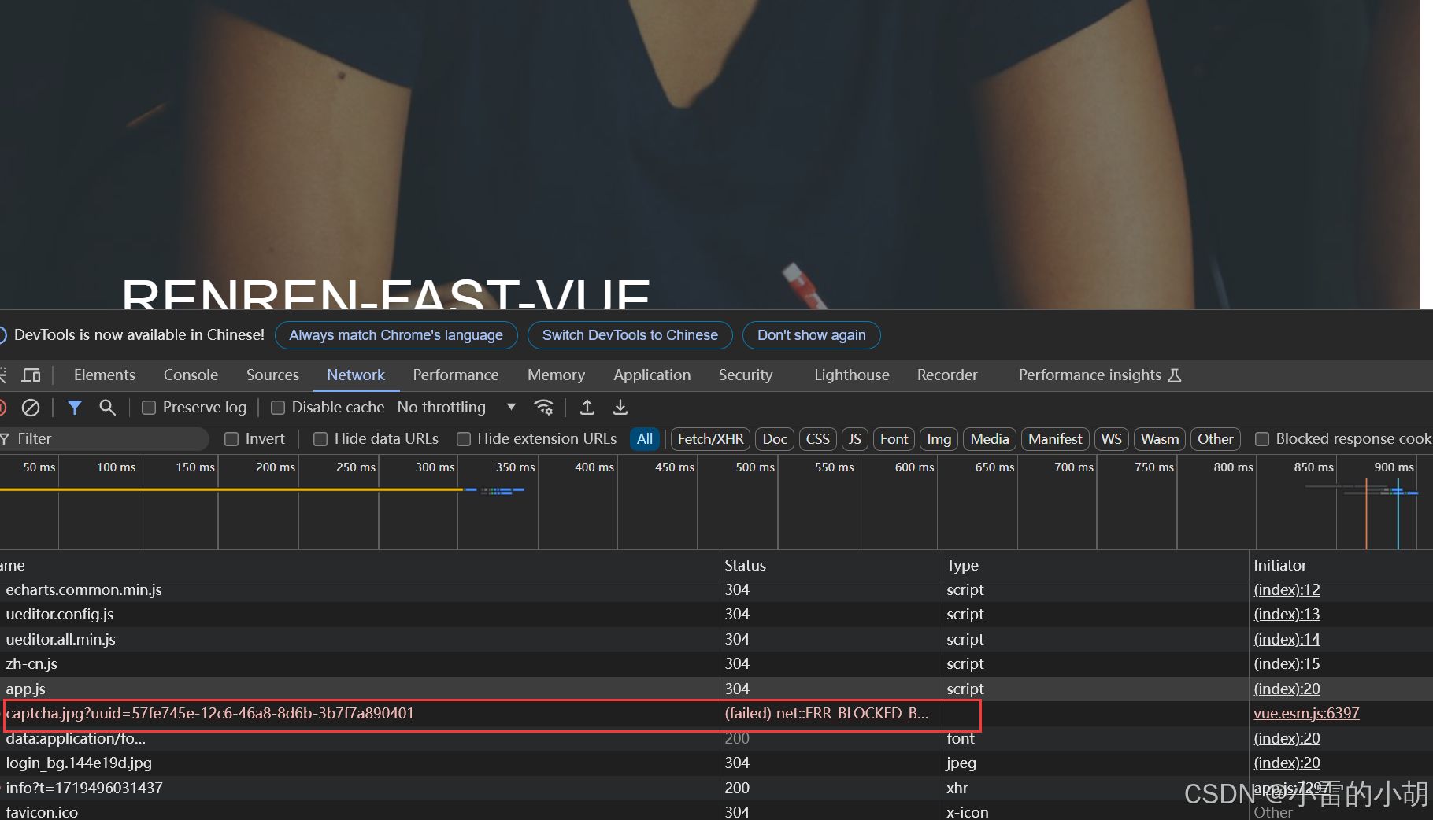Viewport: 1433px width, 820px height.
Task: Open the Sources tab
Action: click(272, 375)
